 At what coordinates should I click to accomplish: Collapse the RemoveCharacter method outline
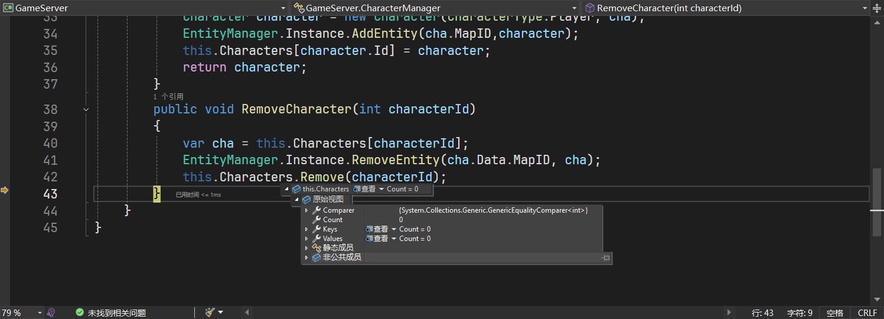[86, 109]
